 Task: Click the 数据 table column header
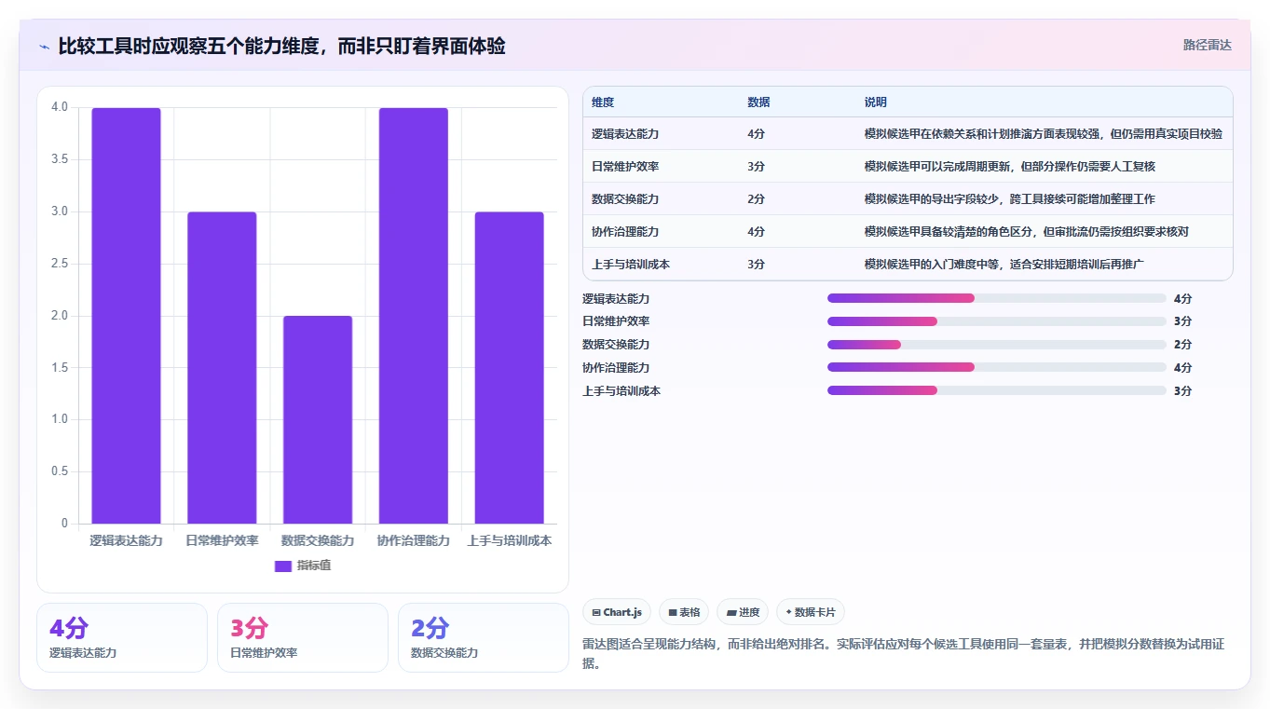758,102
